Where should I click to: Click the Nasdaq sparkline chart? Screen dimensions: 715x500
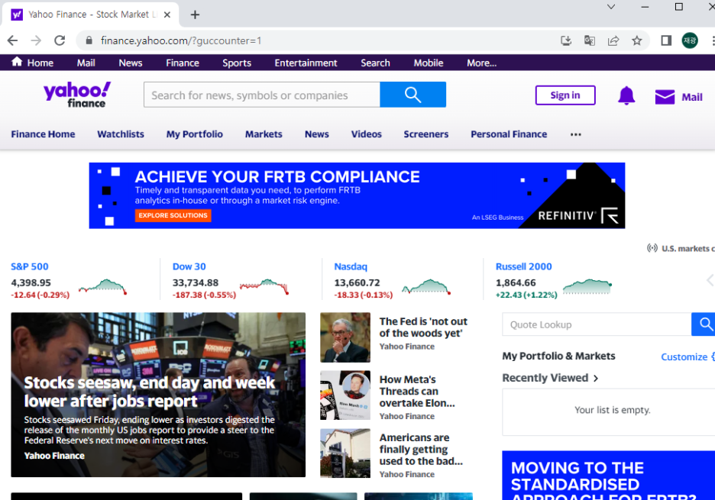point(426,286)
